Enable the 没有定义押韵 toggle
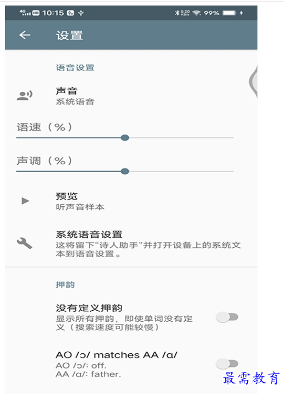This screenshot has height=394, width=284. [x=227, y=317]
